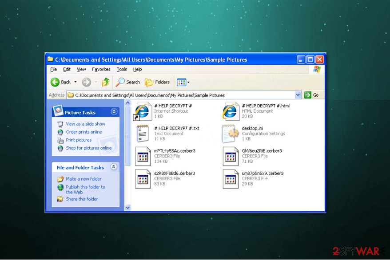The image size is (390, 260).
Task: Click the # HELP DECRYPT #.txt name
Action: pos(177,128)
